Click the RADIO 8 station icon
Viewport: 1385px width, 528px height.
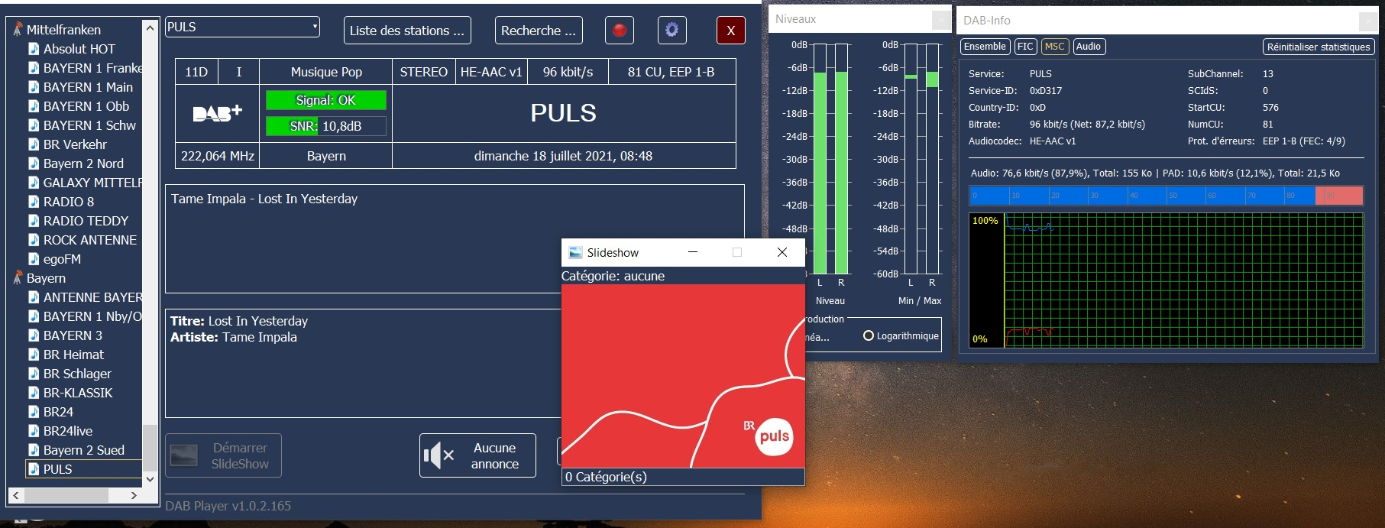click(34, 202)
